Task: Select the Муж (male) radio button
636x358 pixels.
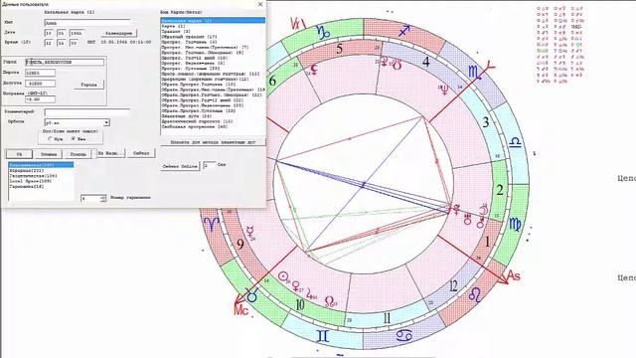Action: click(x=51, y=139)
